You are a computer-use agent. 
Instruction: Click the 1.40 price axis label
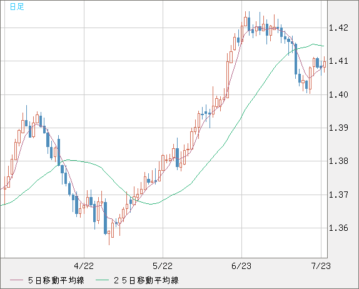pos(338,94)
